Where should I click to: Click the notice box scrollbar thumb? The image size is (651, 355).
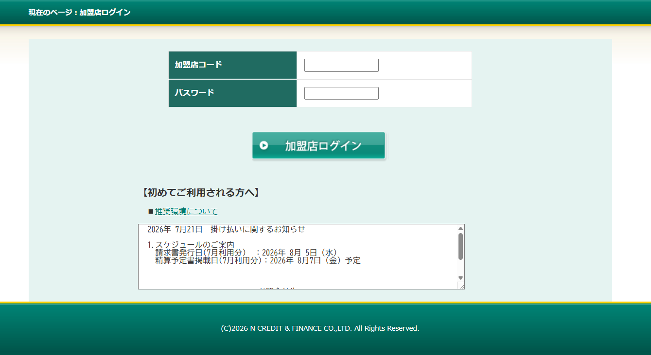[x=460, y=246]
